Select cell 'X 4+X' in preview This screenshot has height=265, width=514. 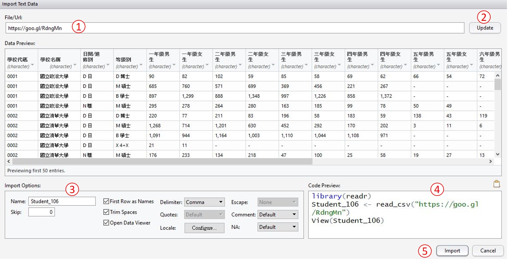click(122, 145)
